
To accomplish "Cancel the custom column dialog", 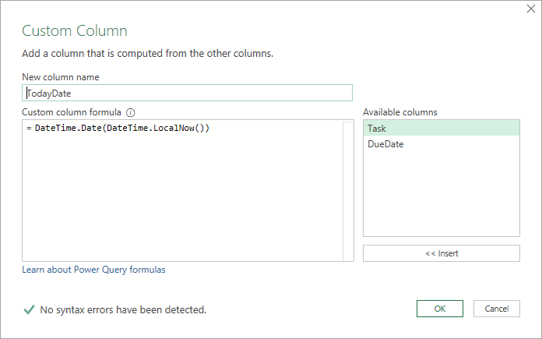I will [496, 309].
